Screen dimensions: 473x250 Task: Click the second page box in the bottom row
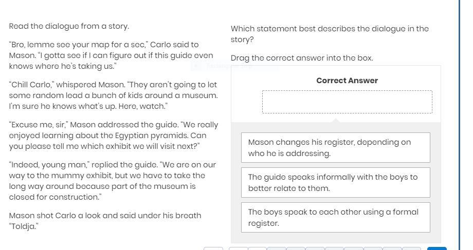238,248
